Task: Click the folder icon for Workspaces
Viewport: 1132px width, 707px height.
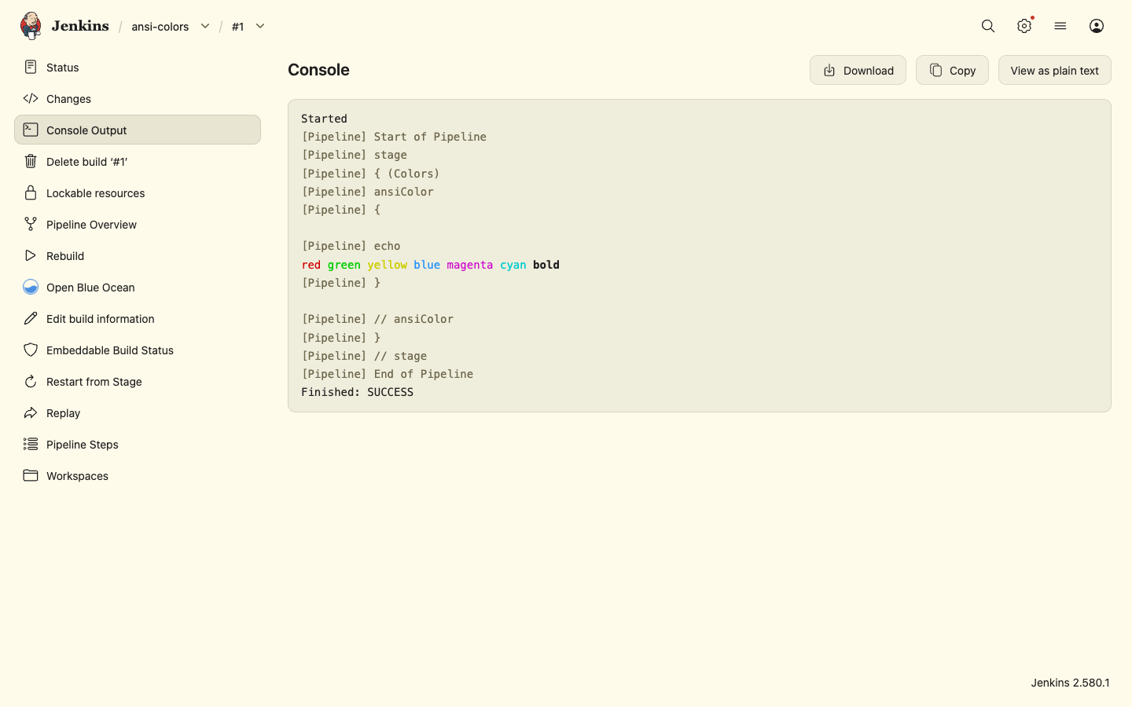Action: click(31, 475)
